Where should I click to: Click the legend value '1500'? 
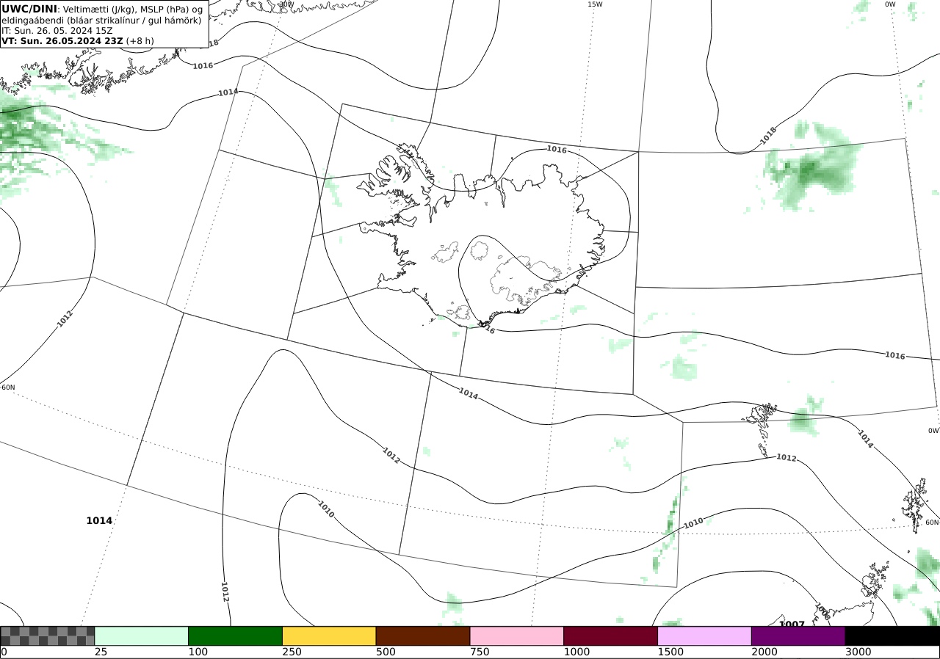[670, 652]
